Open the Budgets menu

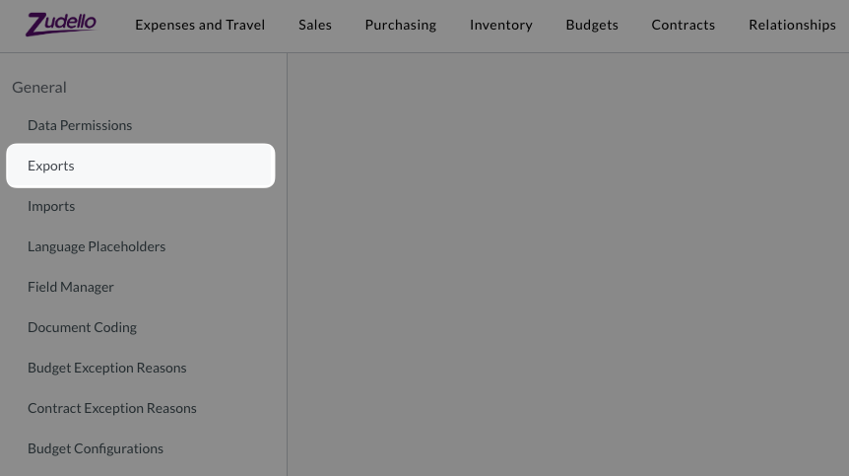pos(592,25)
